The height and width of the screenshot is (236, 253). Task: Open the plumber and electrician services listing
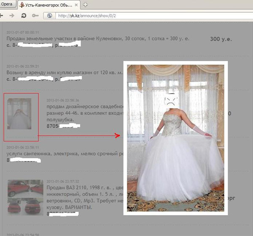[63, 154]
